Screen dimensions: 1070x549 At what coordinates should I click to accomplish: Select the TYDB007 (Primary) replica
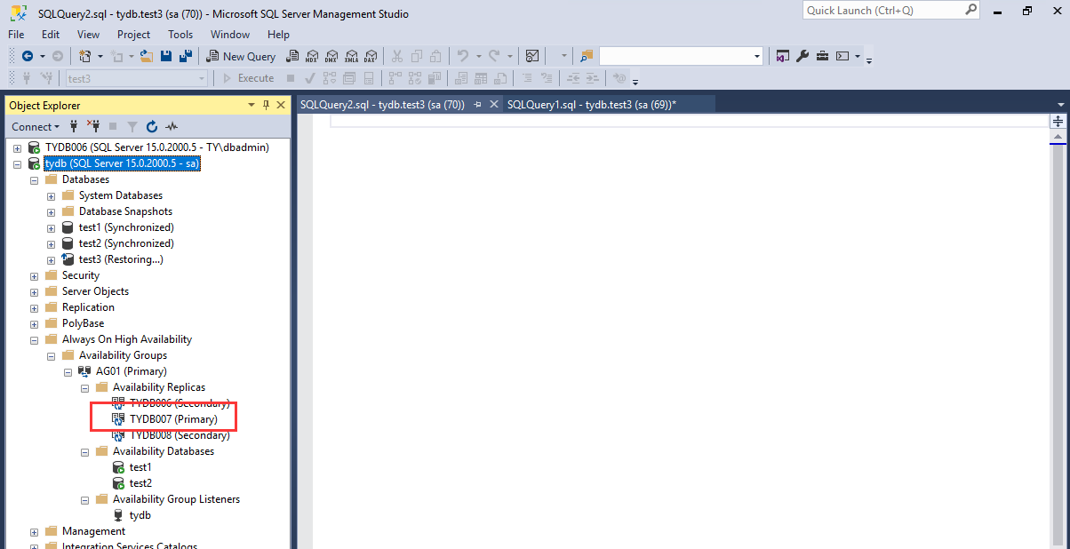(x=173, y=419)
